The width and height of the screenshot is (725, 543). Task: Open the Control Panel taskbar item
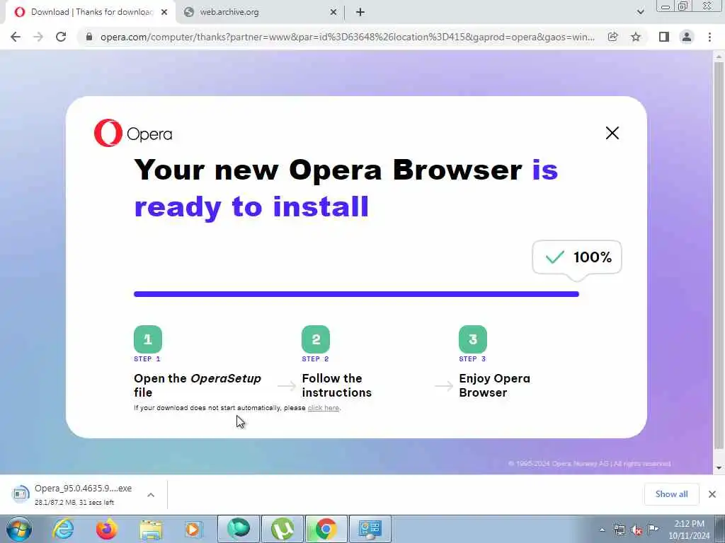370,529
